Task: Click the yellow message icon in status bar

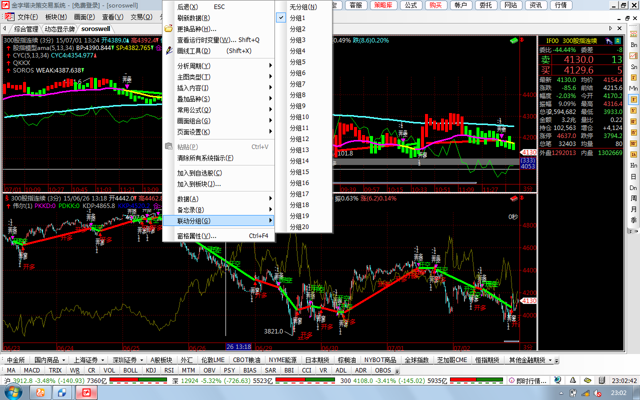Action: 588,380
